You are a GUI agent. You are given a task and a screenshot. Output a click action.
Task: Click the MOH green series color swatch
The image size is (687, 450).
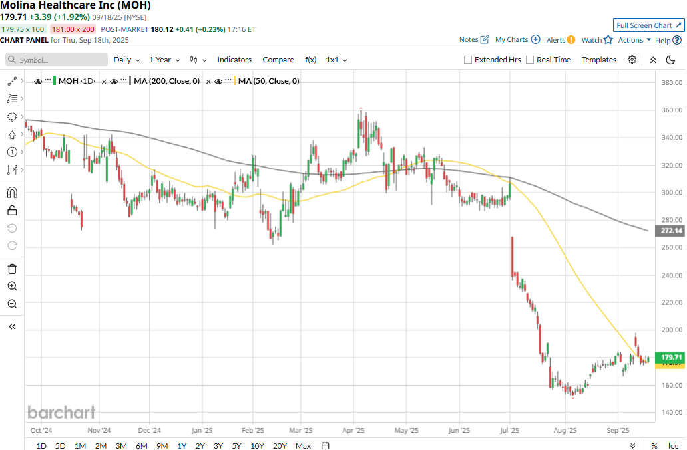coord(55,81)
